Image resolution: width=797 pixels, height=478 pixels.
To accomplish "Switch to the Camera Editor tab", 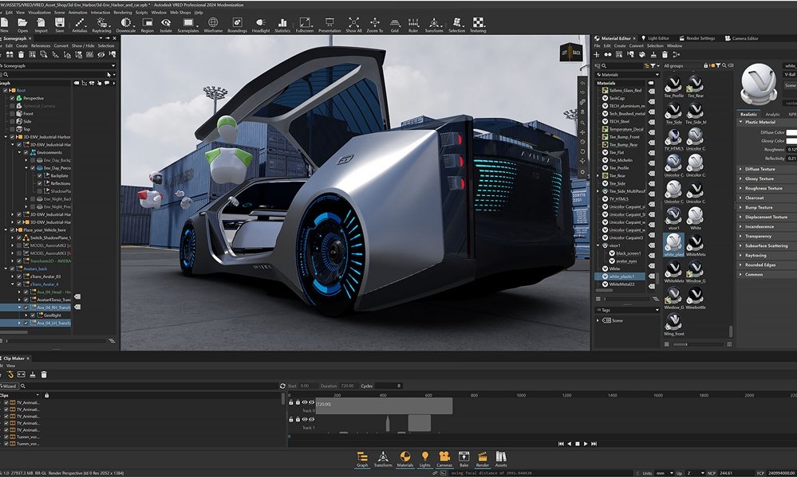I will coord(742,38).
